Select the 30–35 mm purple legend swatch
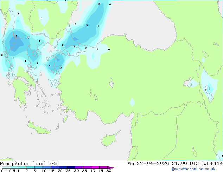 (79, 167)
